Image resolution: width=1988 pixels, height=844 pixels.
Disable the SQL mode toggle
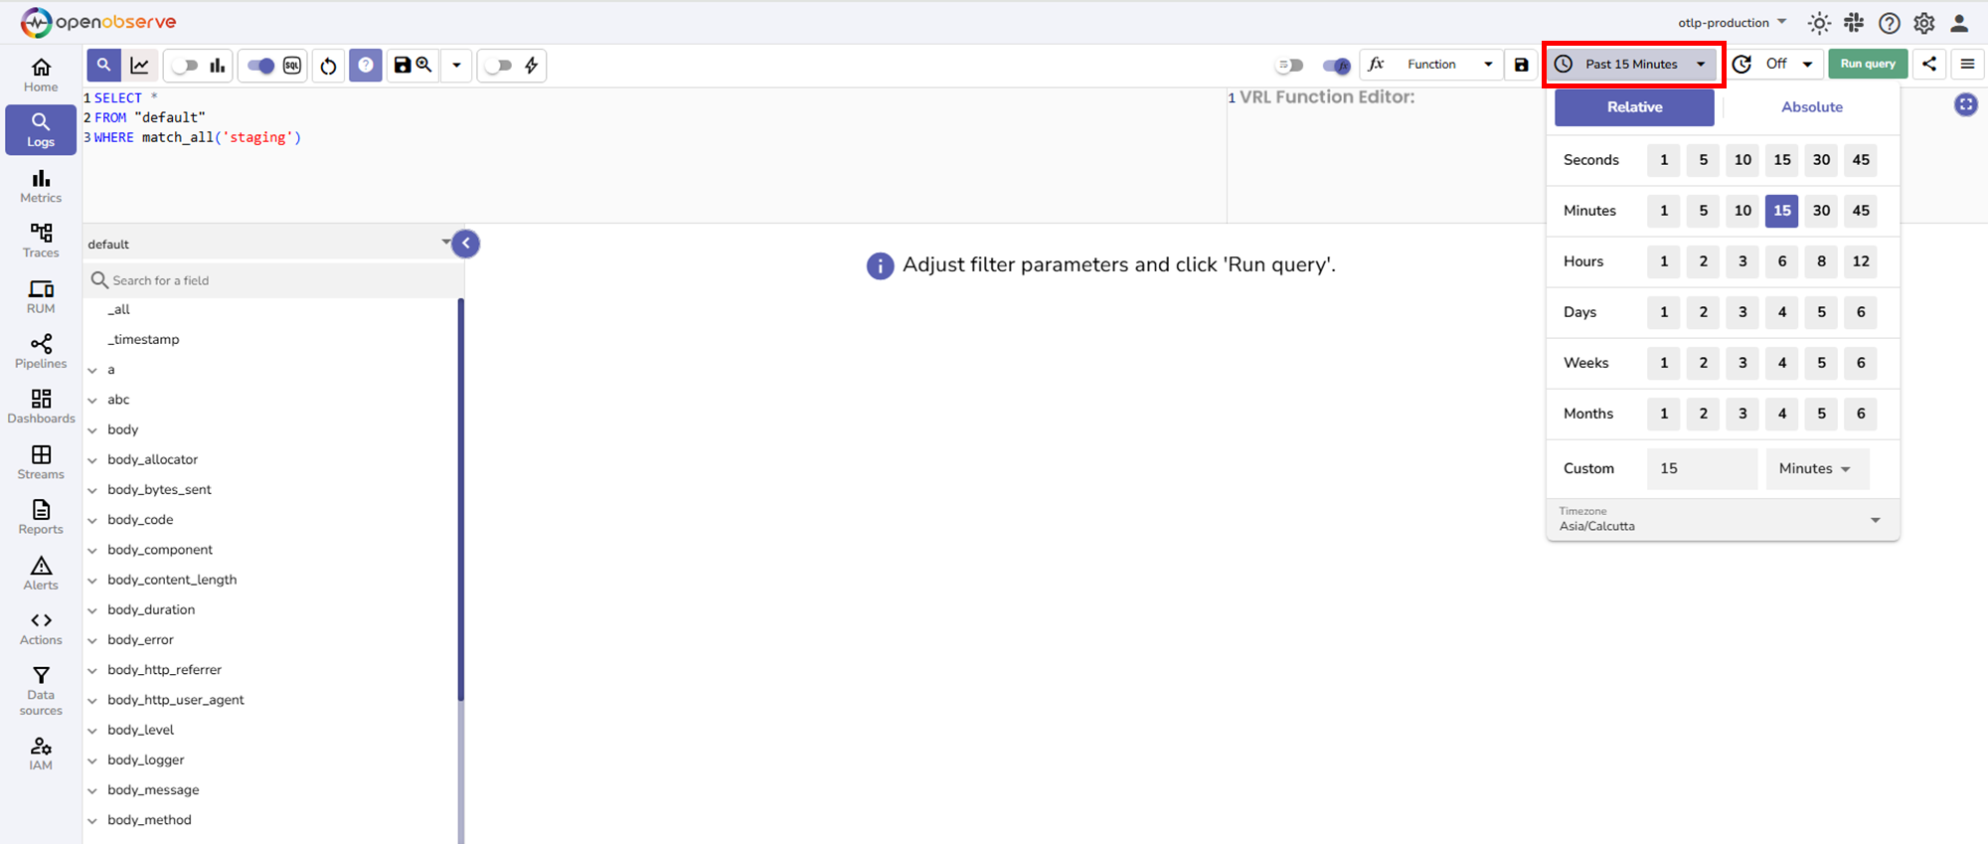(261, 66)
